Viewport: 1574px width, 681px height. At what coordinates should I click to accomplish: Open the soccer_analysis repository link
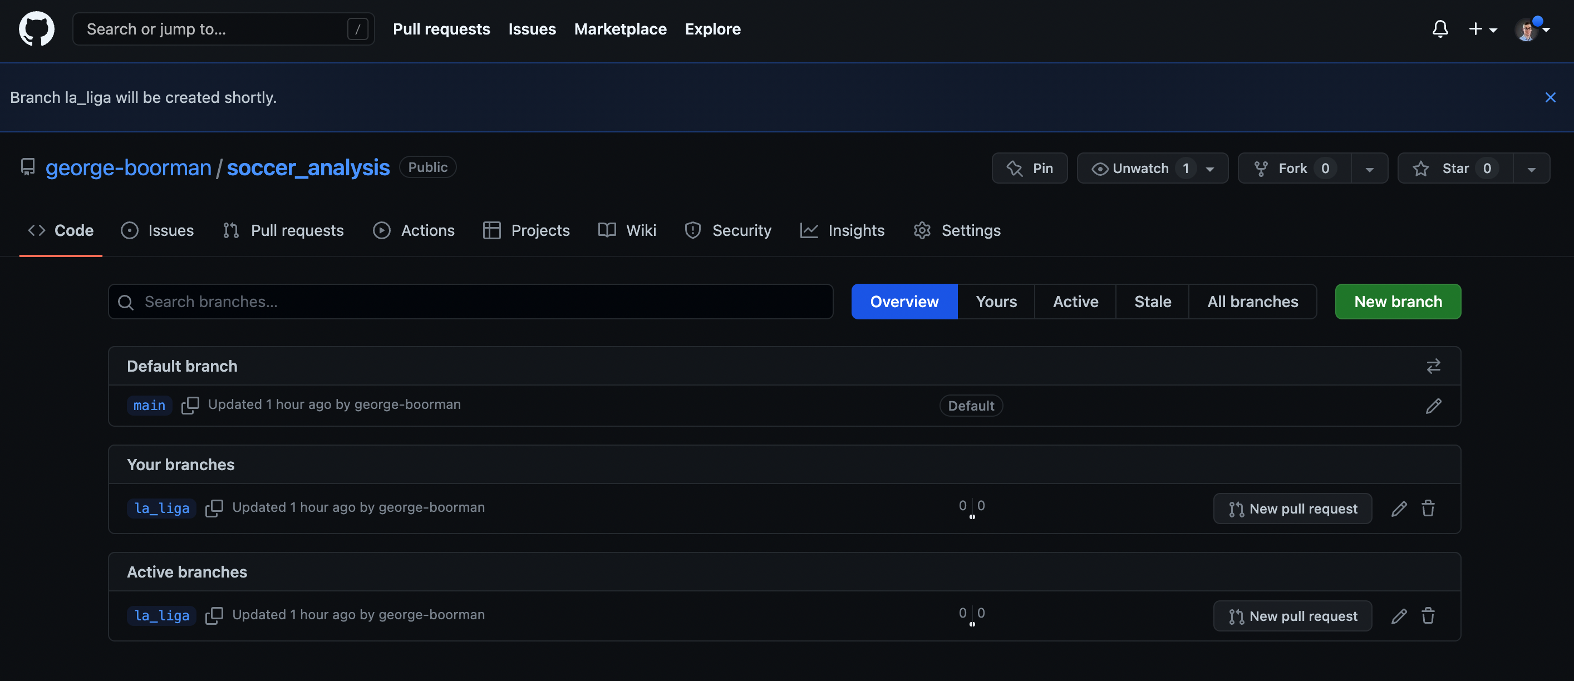click(x=308, y=167)
